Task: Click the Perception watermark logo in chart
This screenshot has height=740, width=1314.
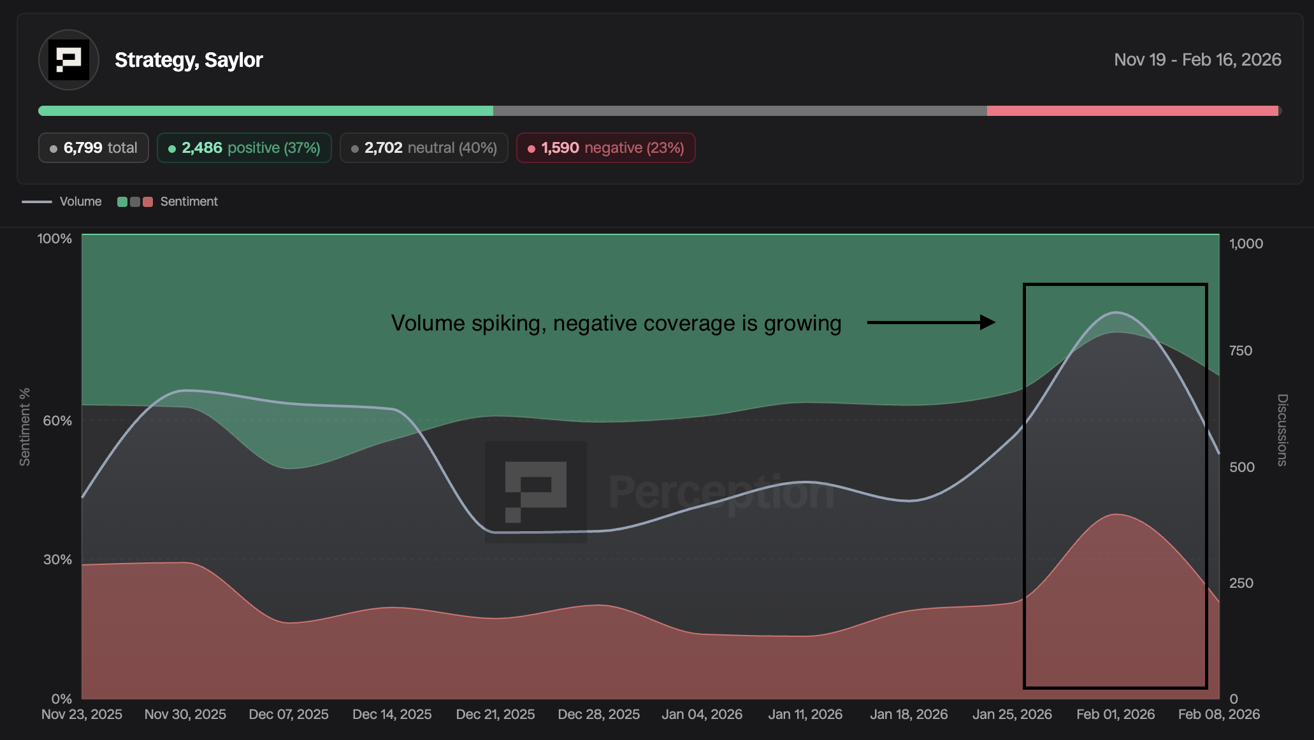Action: click(536, 492)
